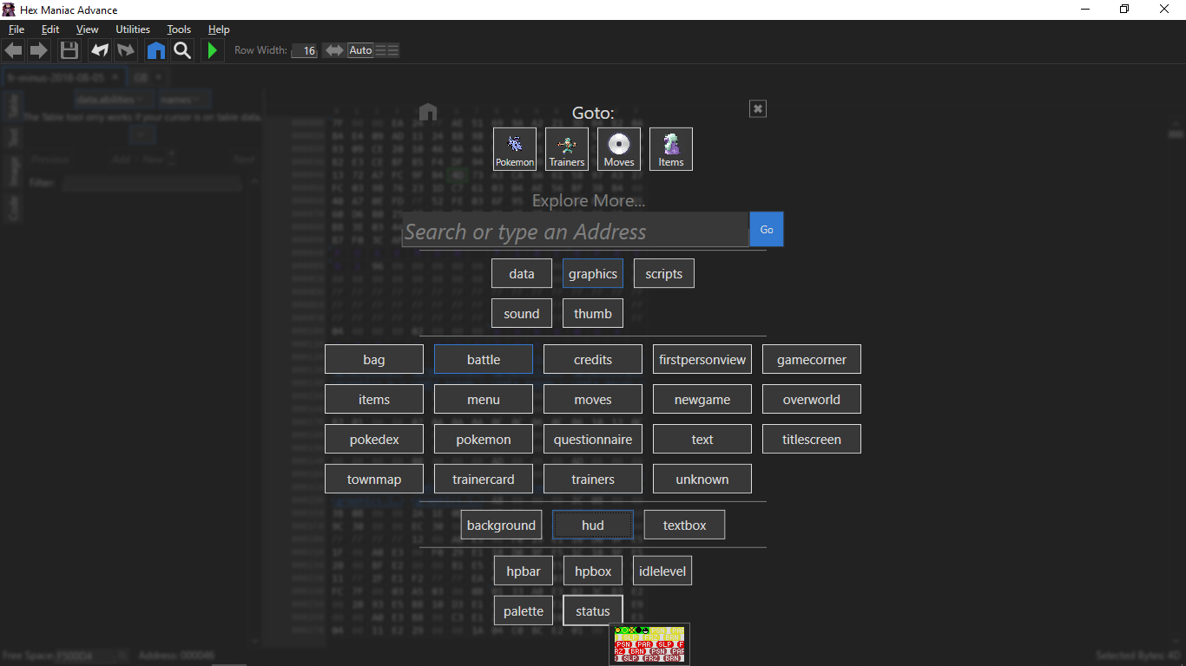Image resolution: width=1186 pixels, height=666 pixels.
Task: Click the Search or type an Address field
Action: click(575, 232)
